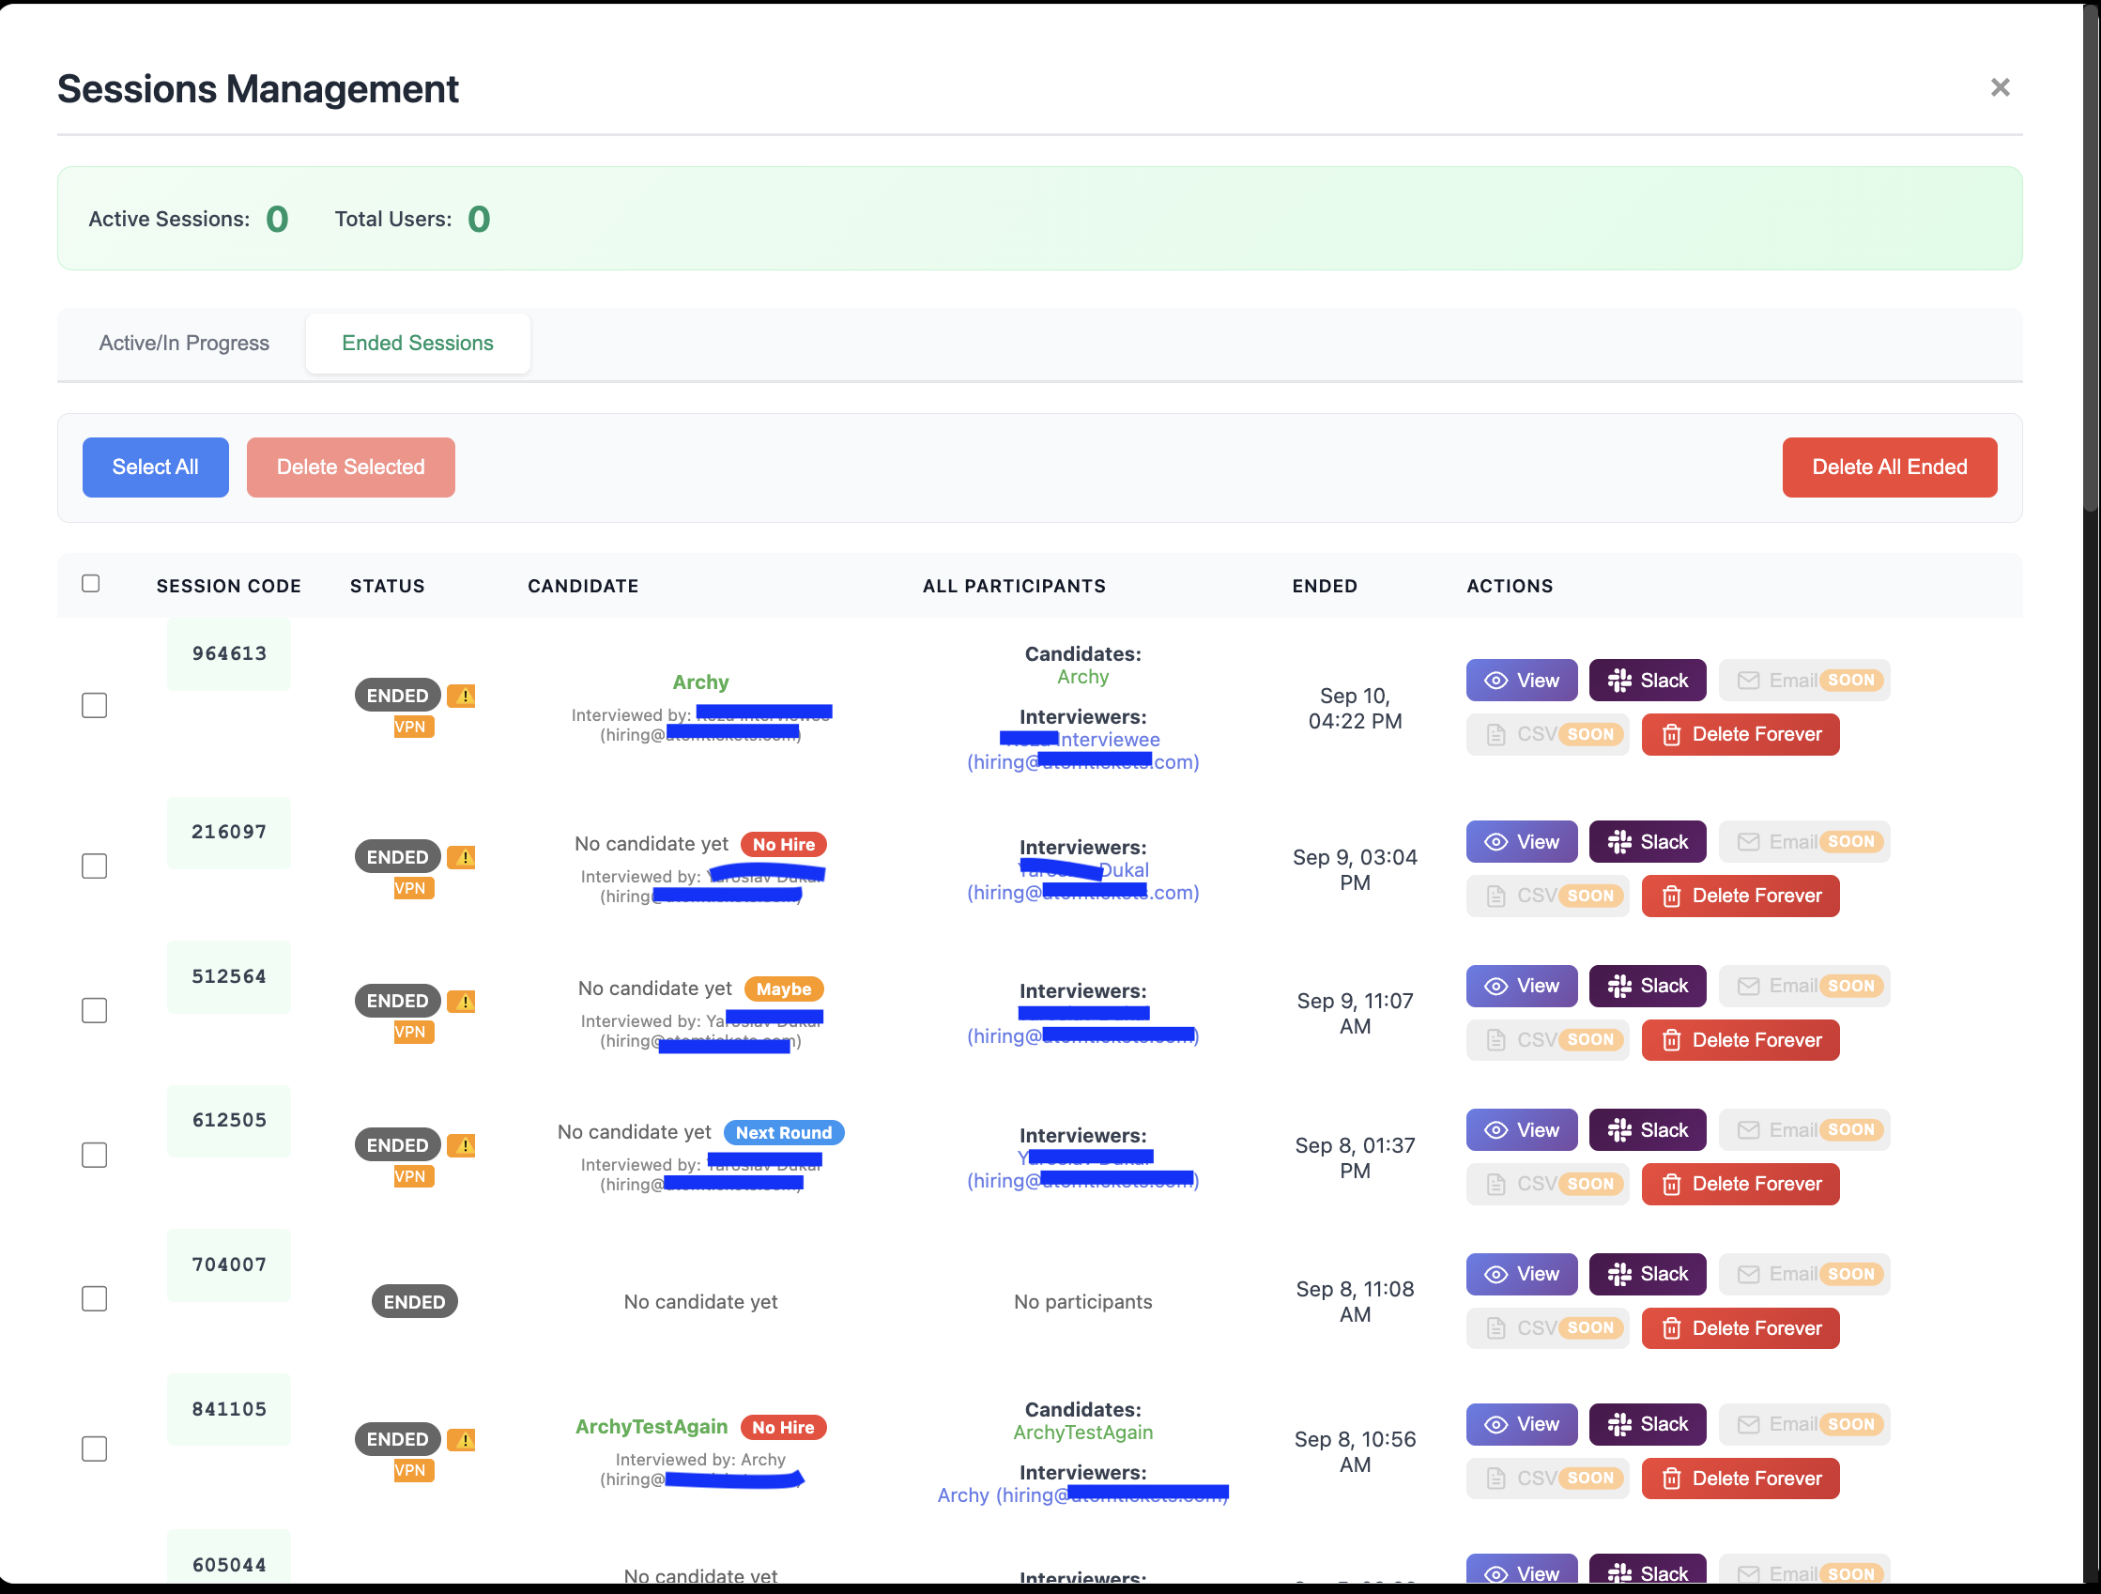
Task: Check the box for session 512564
Action: point(94,1011)
